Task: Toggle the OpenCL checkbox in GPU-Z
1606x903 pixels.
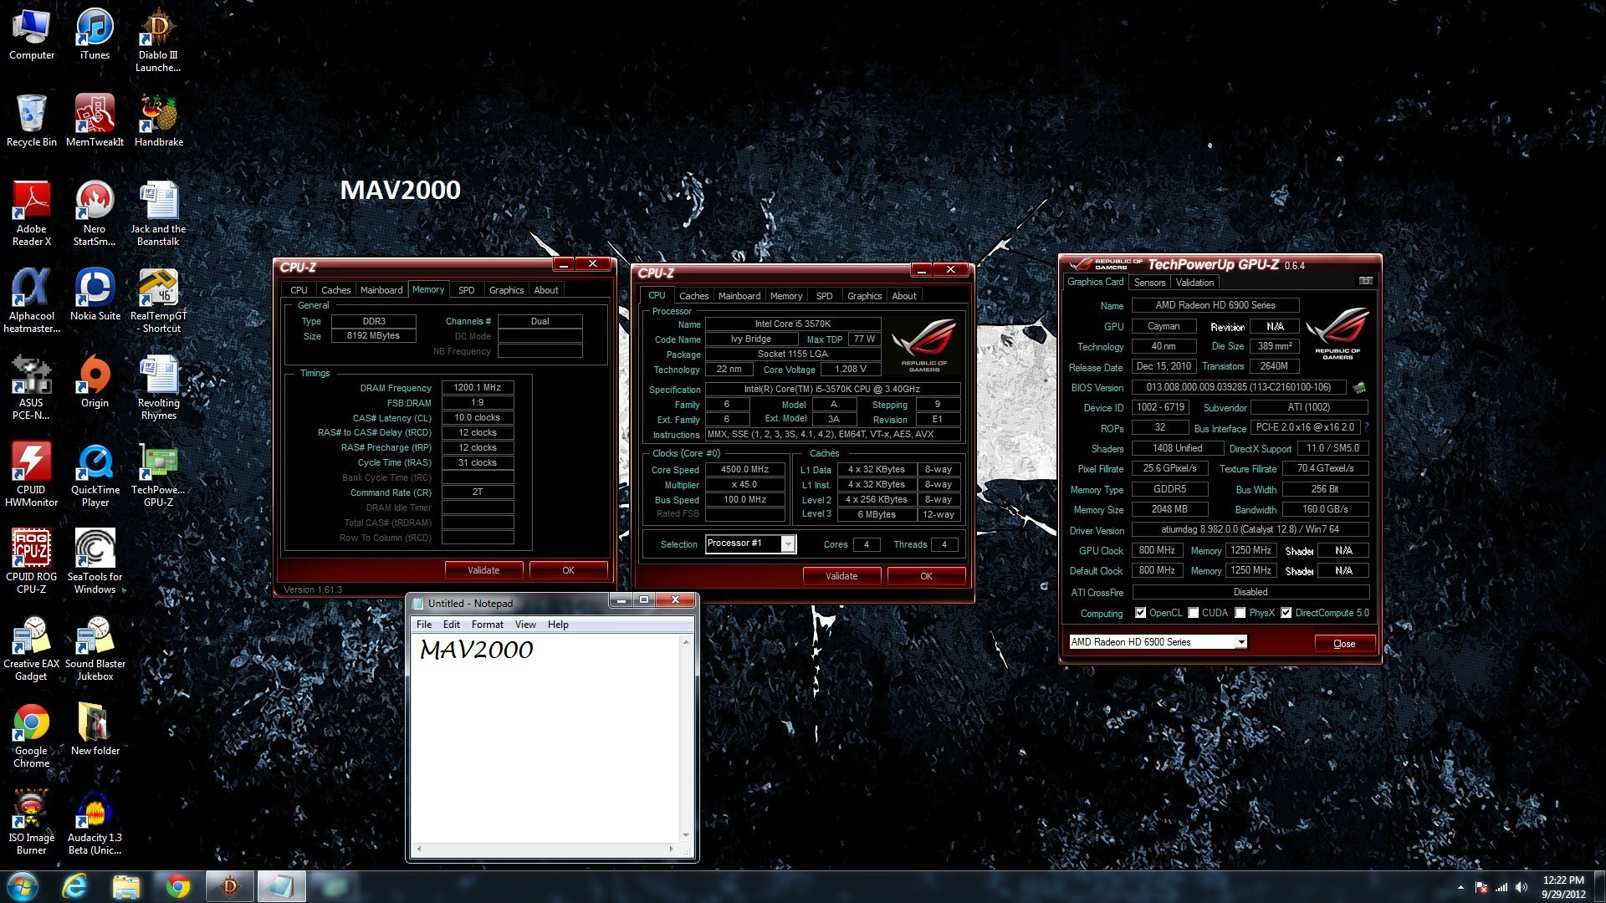Action: coord(1140,613)
